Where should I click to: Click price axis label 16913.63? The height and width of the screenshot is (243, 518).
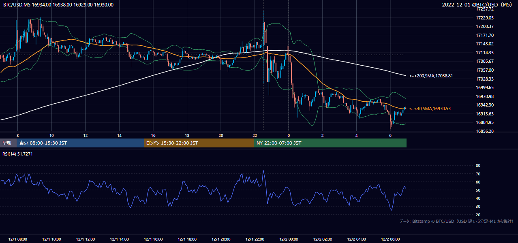(485, 114)
